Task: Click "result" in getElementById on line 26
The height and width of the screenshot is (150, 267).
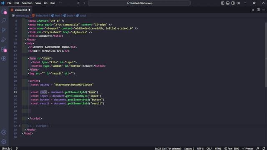Action: [x=96, y=103]
